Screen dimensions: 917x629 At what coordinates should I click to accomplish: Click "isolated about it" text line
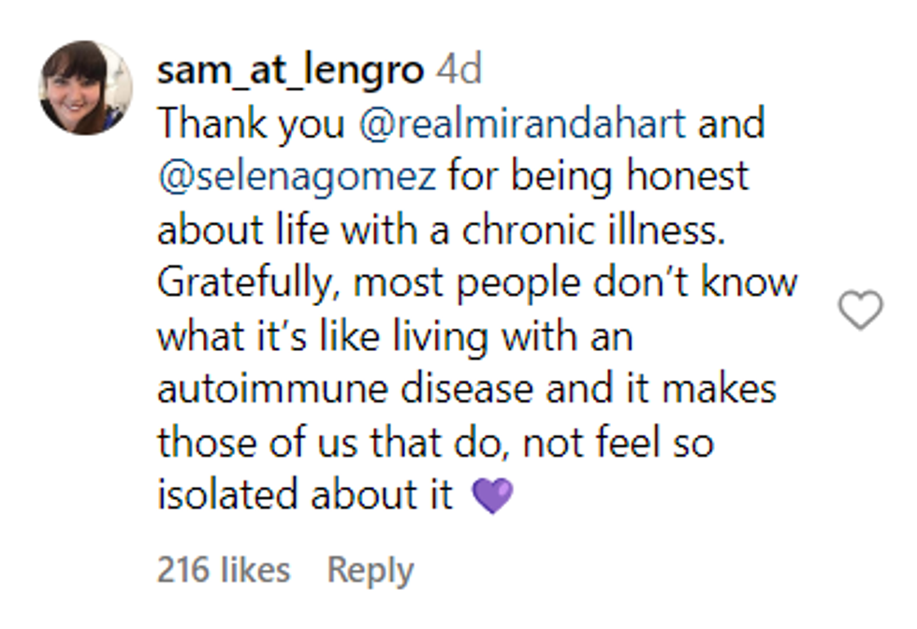tap(305, 496)
